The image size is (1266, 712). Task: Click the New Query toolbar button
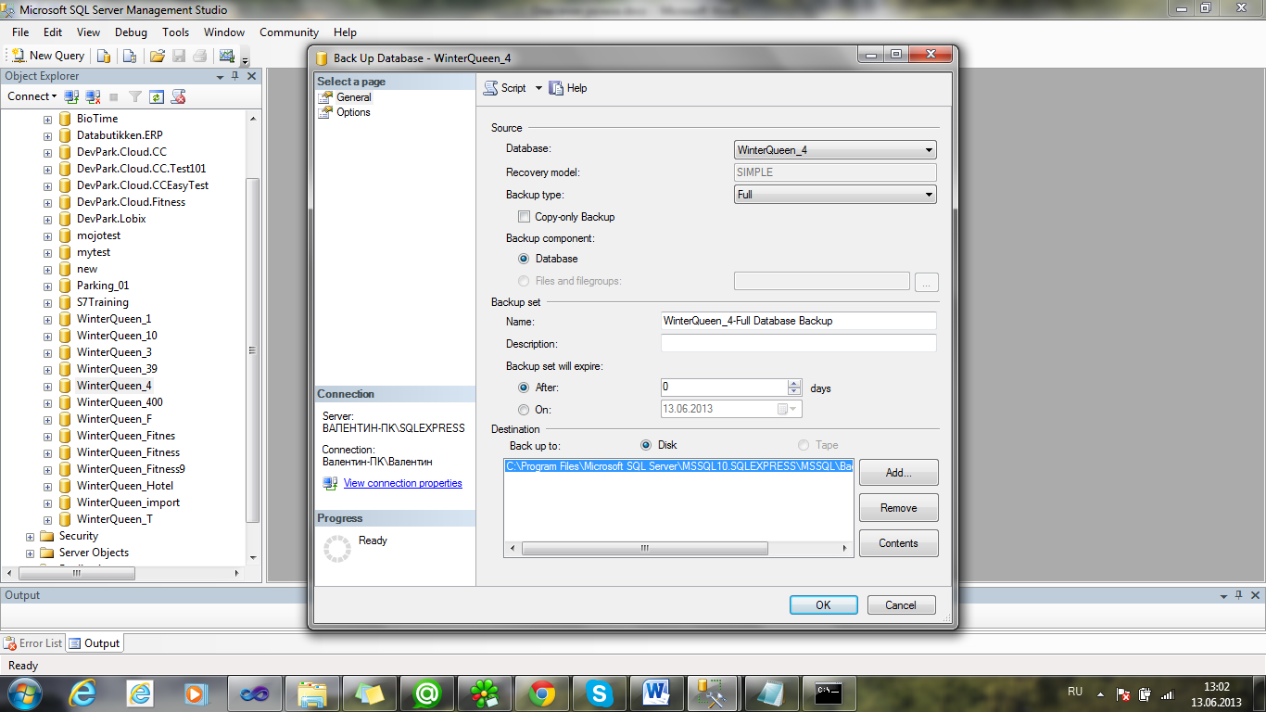coord(47,56)
